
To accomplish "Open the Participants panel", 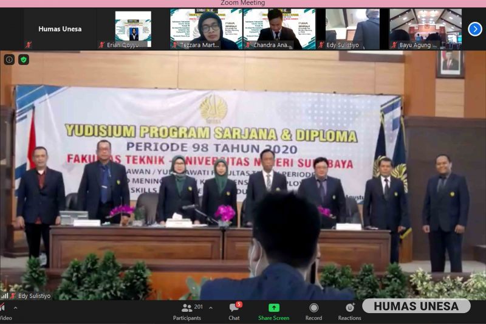I will click(187, 312).
